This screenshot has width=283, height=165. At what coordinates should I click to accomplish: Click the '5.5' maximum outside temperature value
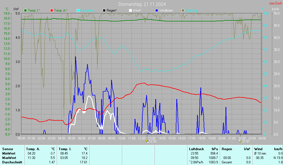coord(53,158)
